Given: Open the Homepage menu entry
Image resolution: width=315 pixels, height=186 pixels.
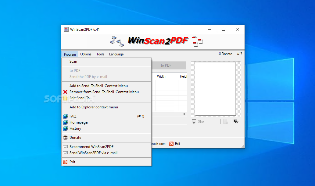Looking at the screenshot, I should coord(106,122).
